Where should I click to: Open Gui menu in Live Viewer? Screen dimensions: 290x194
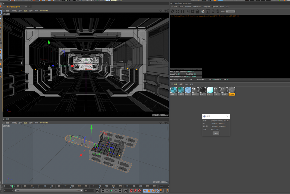click(227, 7)
